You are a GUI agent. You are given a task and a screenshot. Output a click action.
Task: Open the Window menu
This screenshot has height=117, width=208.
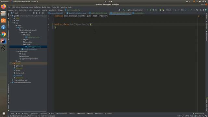[64, 7]
